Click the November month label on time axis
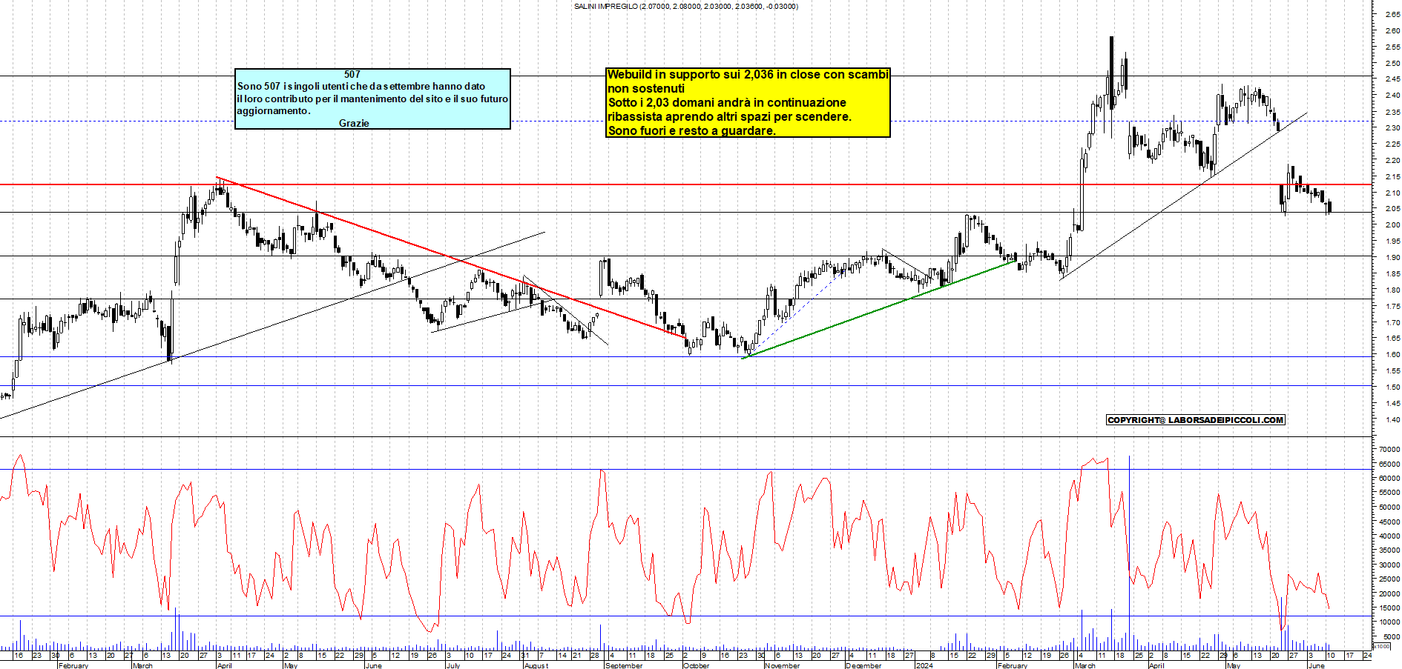Screen dimensions: 1402x669 [x=782, y=665]
